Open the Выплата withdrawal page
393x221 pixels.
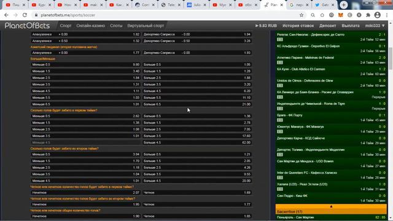point(351,26)
